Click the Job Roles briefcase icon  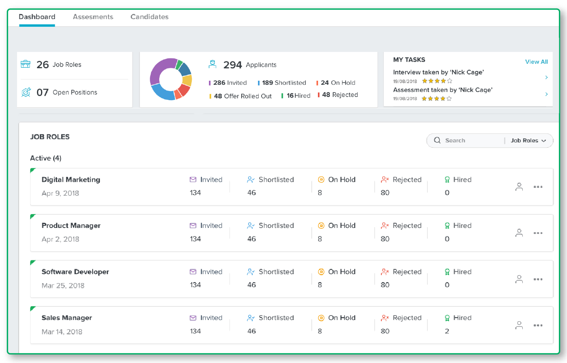click(26, 64)
